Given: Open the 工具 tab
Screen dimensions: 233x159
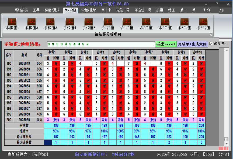Looking at the screenshot, I should 36,10.
